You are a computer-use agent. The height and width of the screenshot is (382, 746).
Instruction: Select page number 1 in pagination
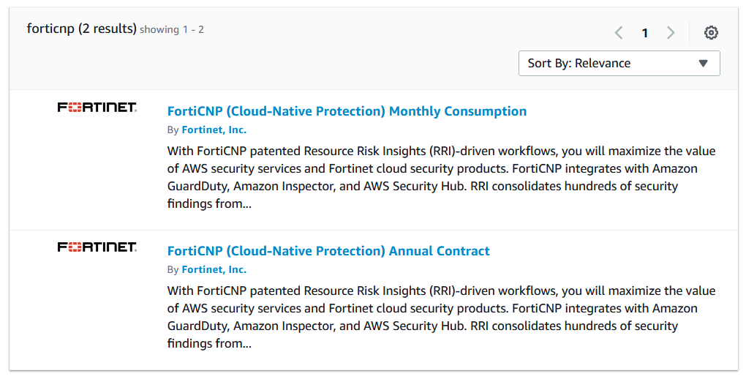point(644,33)
